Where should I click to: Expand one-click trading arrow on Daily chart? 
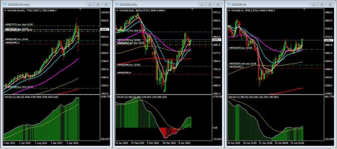117,10
